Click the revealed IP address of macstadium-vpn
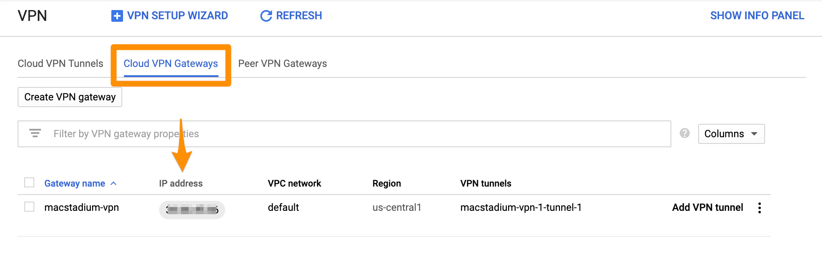822x256 pixels. tap(192, 210)
